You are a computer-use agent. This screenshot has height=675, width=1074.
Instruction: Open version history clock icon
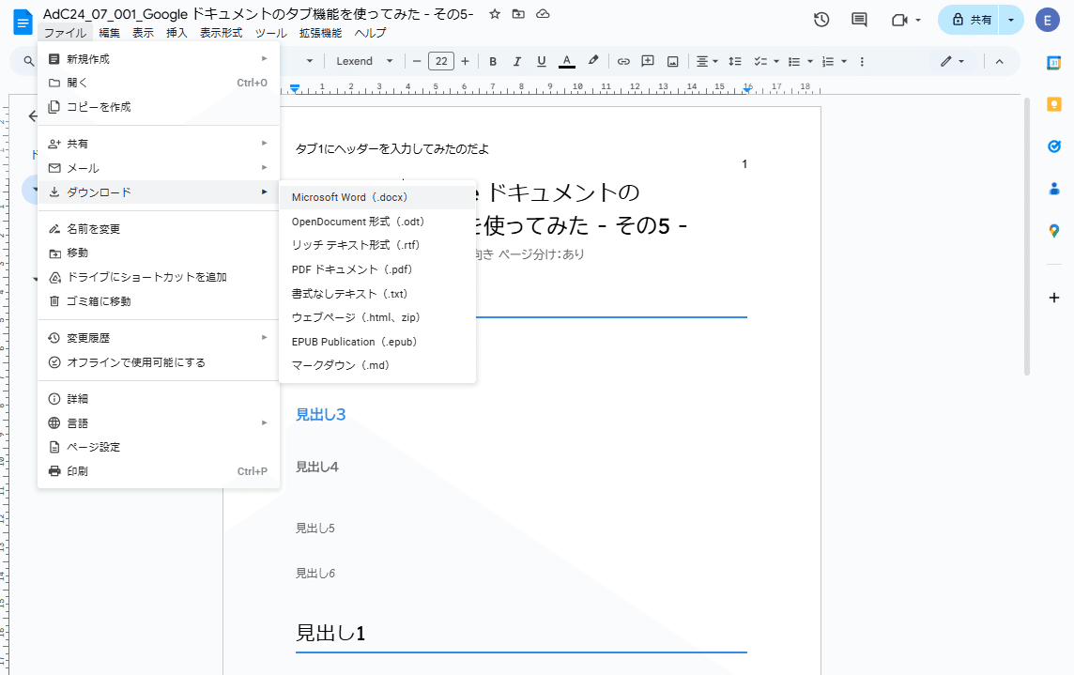pos(821,20)
